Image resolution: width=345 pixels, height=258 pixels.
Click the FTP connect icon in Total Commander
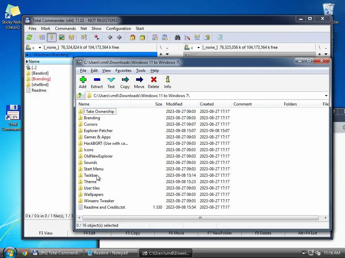[x=155, y=37]
